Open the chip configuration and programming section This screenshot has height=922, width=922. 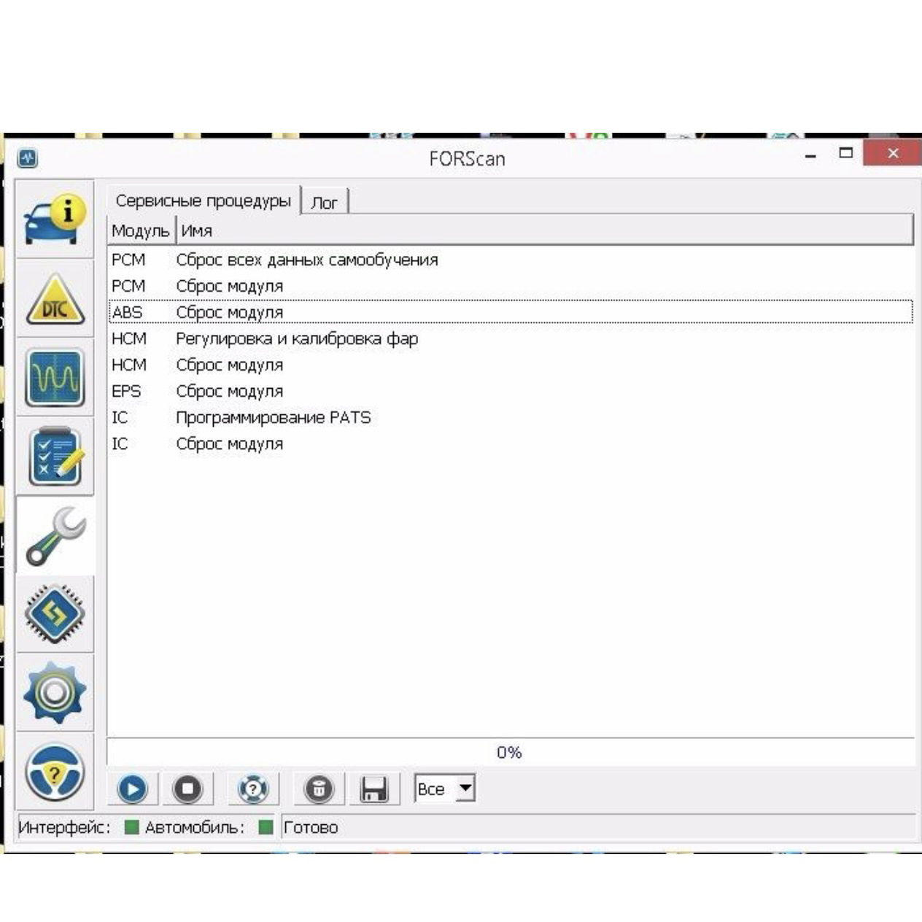click(55, 614)
